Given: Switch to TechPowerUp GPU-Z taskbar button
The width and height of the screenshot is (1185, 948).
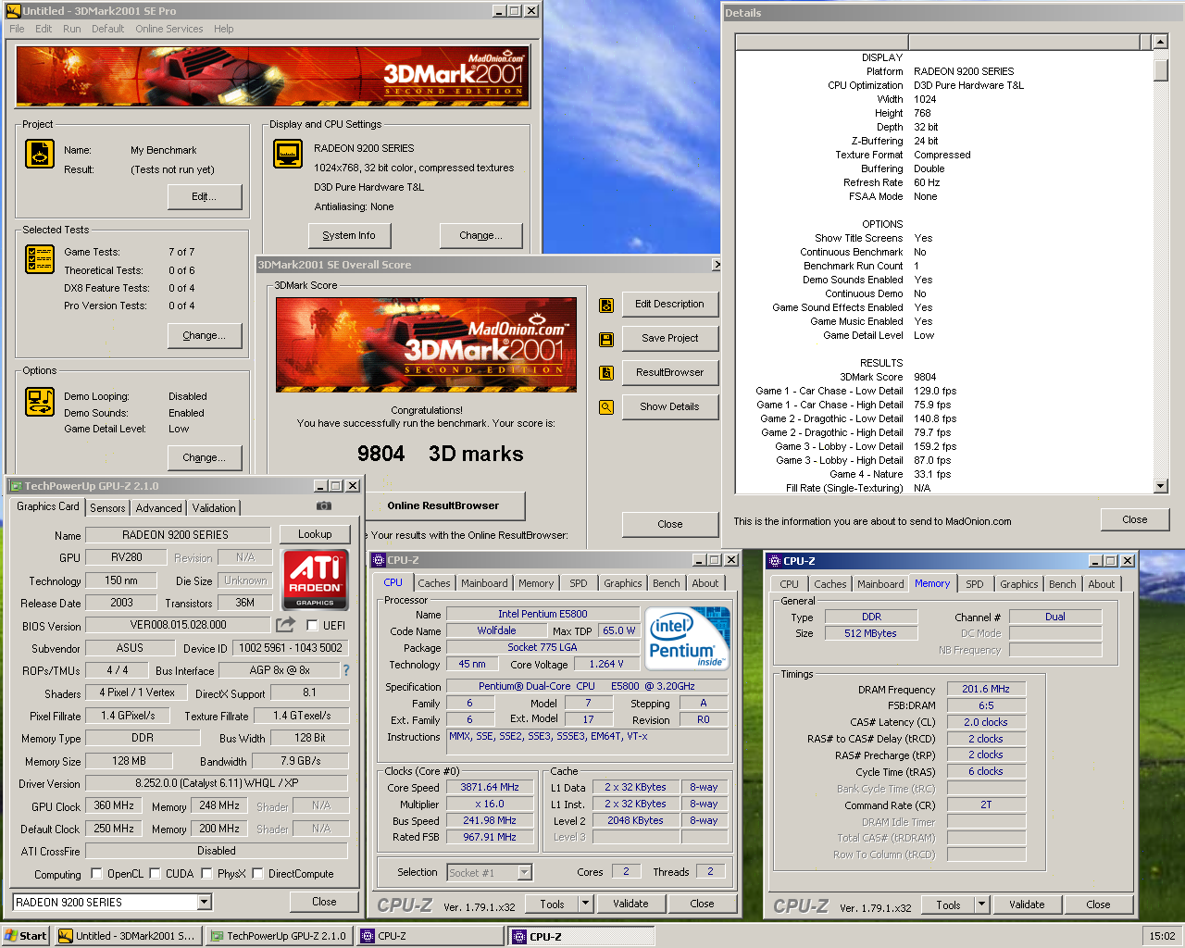Looking at the screenshot, I should [x=278, y=936].
